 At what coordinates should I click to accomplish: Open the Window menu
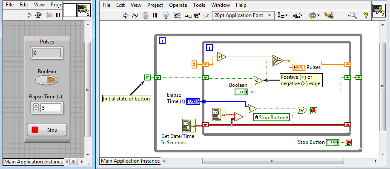click(221, 5)
